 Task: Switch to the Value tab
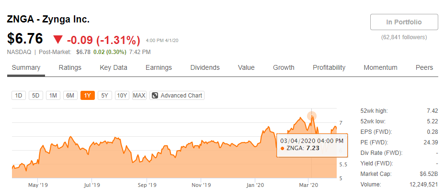pos(246,68)
